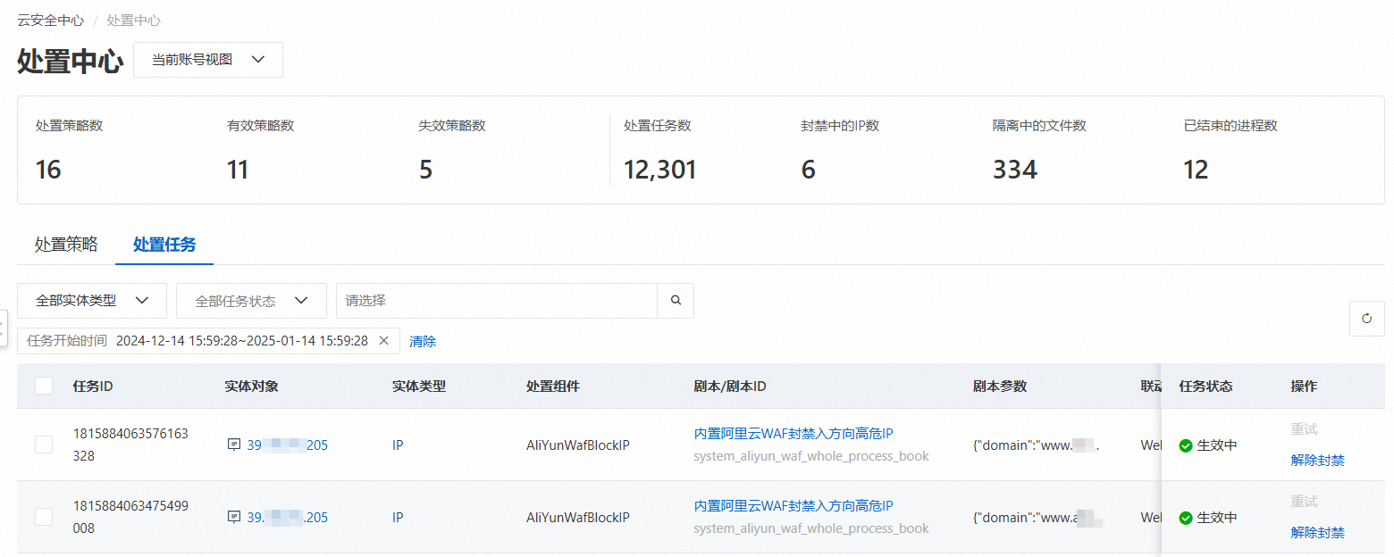Open first row IP entity link
Image resolution: width=1394 pixels, height=557 pixels.
pyautogui.click(x=288, y=445)
